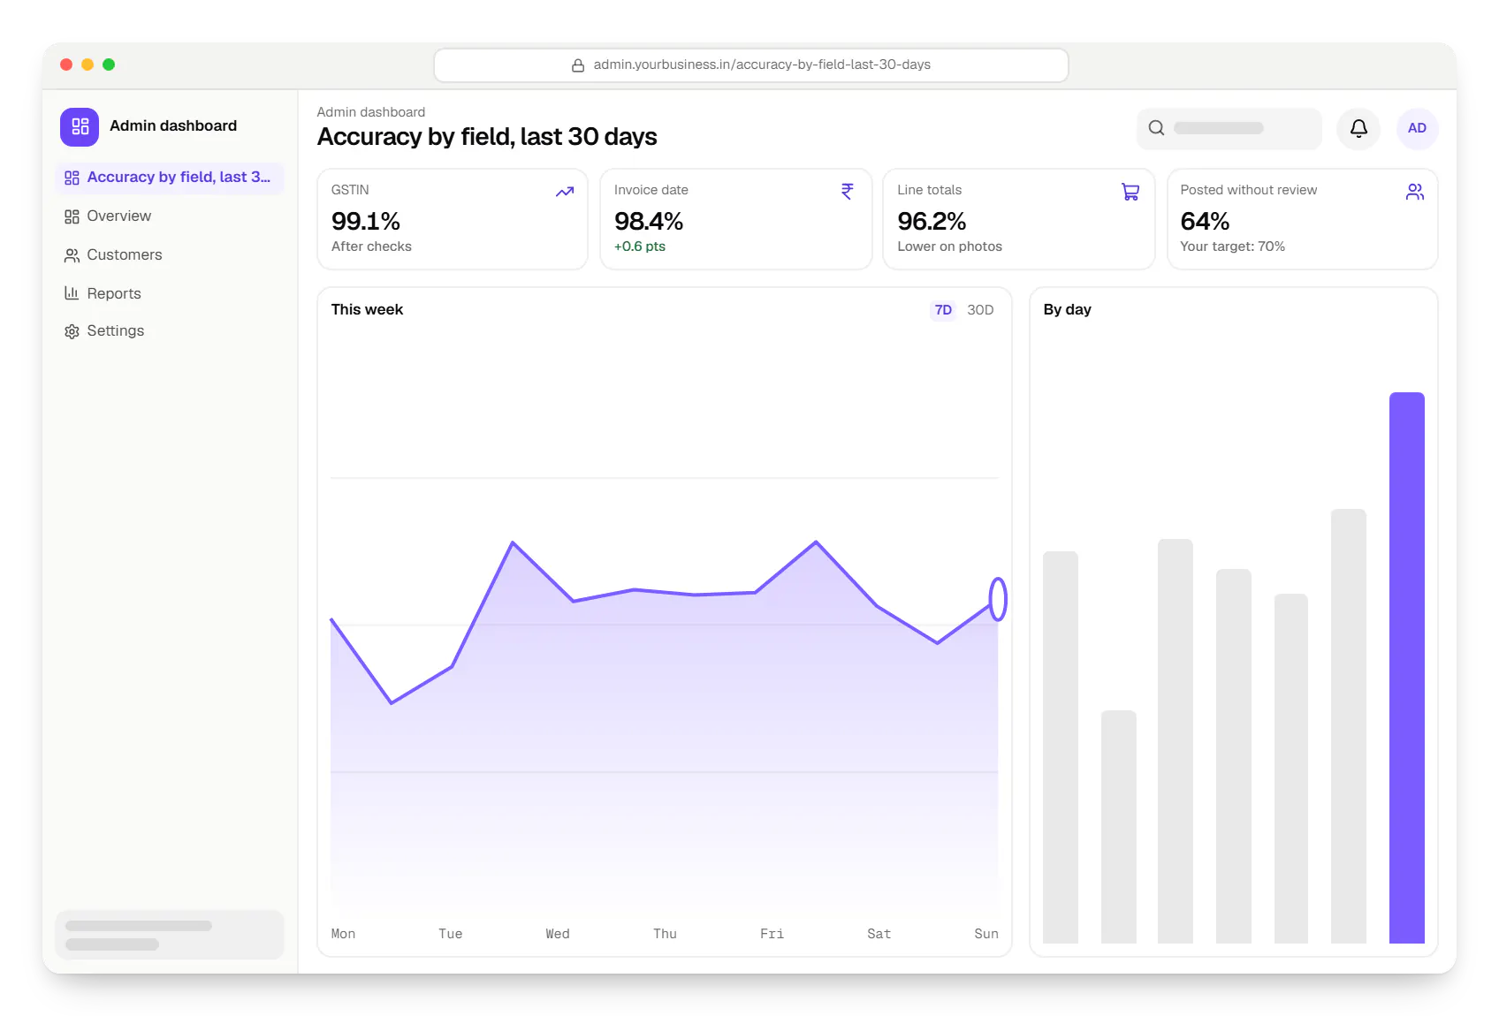
Task: Open Customers in the sidebar
Action: click(170, 255)
